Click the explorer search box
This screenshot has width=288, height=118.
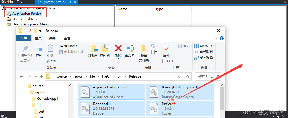click(x=208, y=77)
